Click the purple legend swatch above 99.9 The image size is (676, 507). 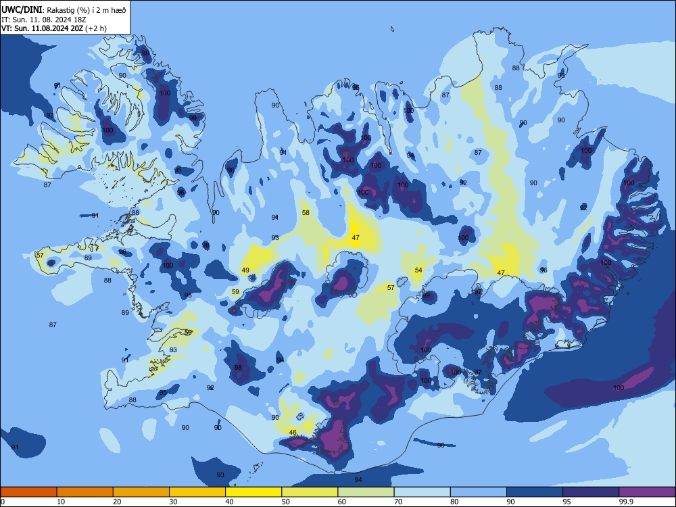pos(647,492)
